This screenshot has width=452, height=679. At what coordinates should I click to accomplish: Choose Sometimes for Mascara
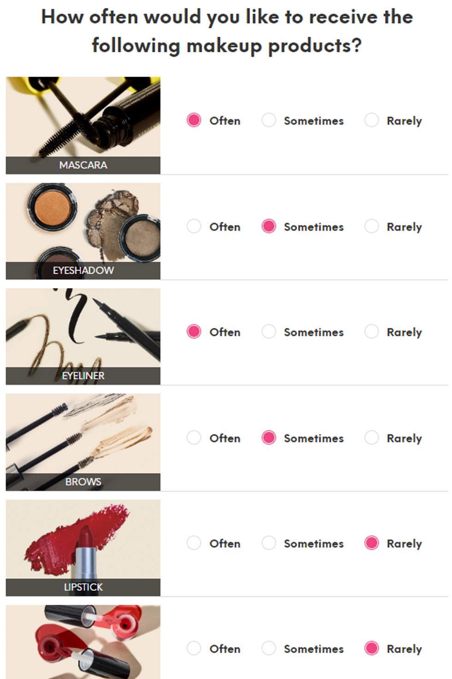click(269, 120)
